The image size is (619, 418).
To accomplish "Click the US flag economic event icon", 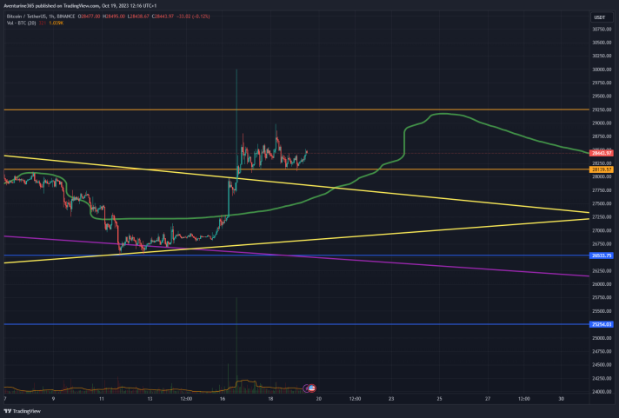I will [311, 388].
